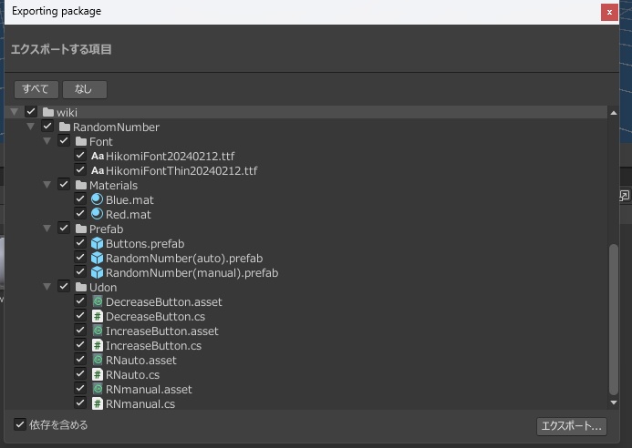Click the IncreaseButton.cs script icon

[98, 345]
